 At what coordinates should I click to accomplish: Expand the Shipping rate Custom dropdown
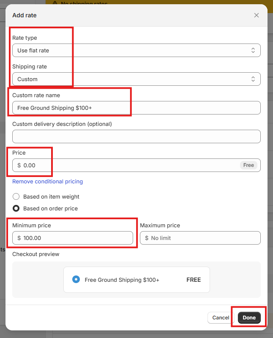(136, 79)
